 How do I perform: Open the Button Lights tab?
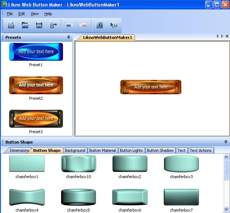pos(131,150)
